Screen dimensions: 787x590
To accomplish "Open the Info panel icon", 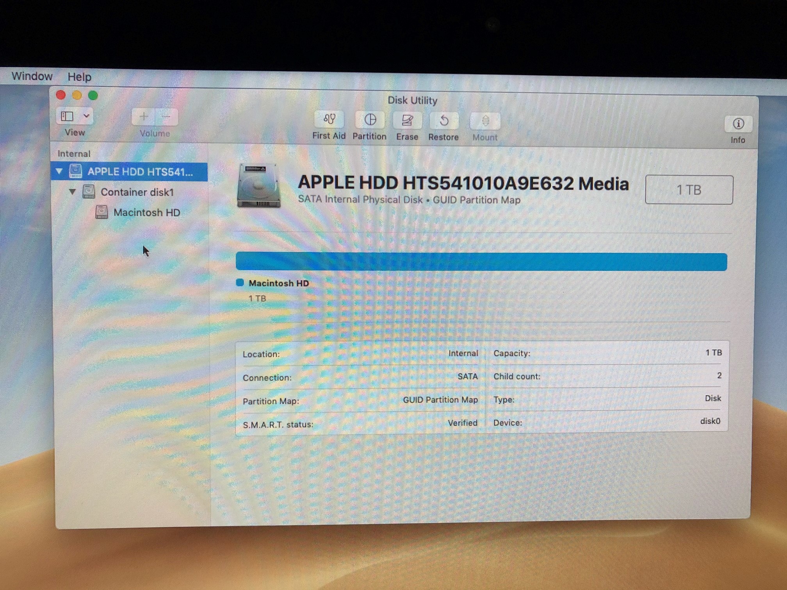I will [738, 124].
